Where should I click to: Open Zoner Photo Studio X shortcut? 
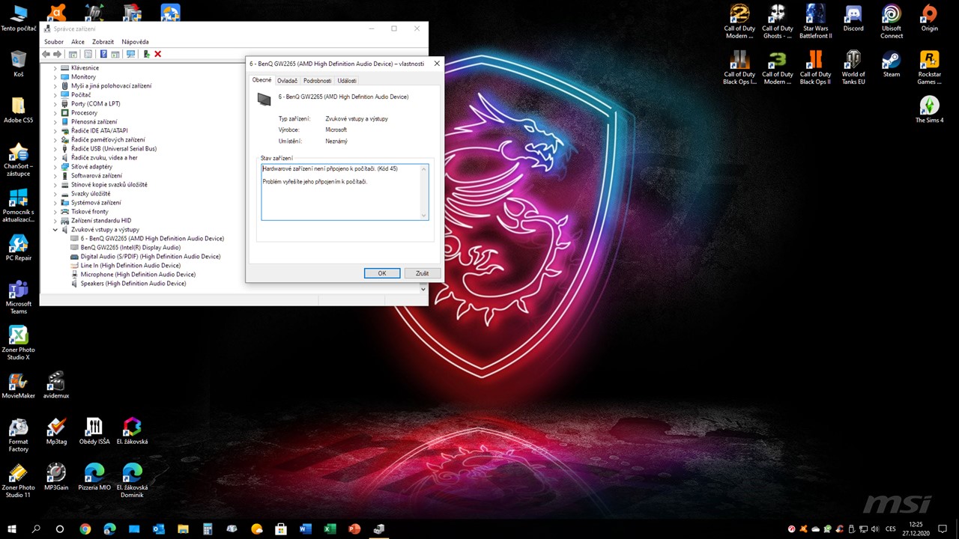pyautogui.click(x=18, y=343)
